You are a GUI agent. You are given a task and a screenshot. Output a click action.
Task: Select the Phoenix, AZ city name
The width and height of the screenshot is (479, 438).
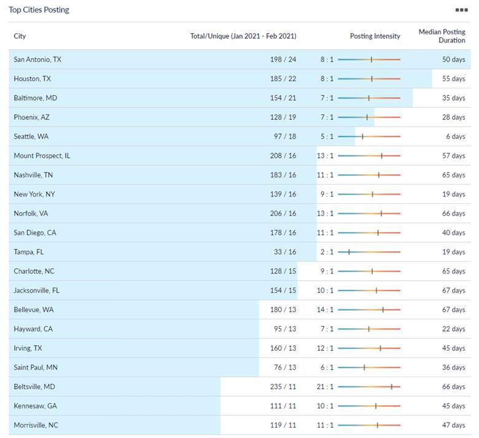(31, 117)
